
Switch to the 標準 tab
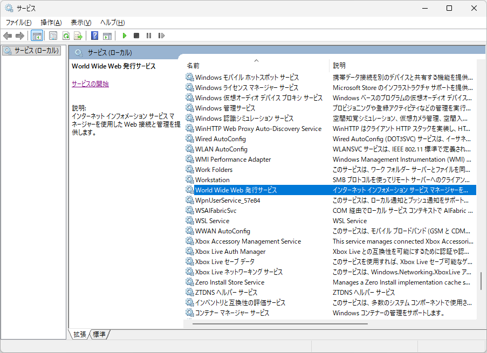click(99, 334)
